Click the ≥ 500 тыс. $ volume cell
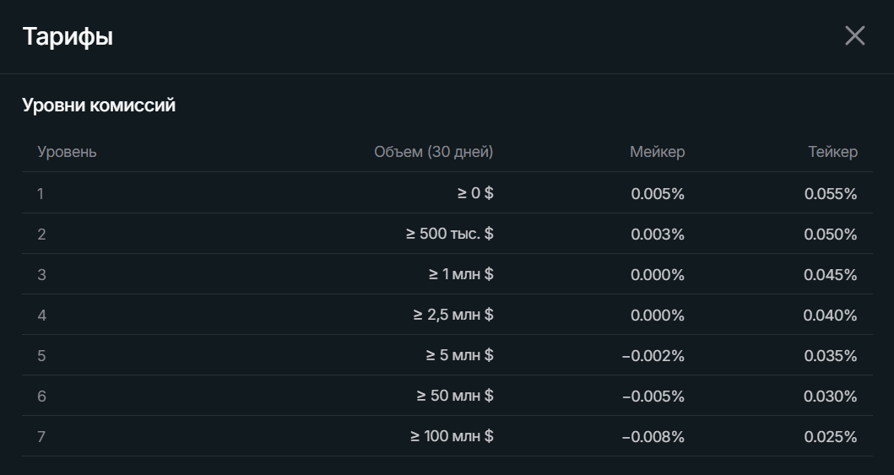The image size is (894, 475). [449, 234]
